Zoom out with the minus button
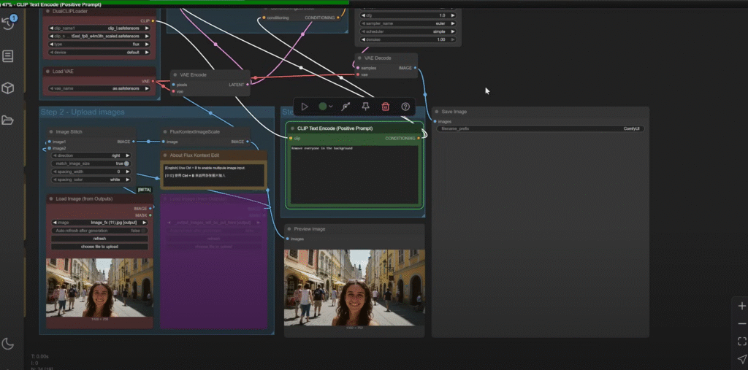The image size is (748, 370). [x=742, y=324]
